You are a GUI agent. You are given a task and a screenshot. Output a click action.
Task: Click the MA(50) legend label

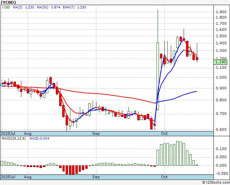(43, 7)
